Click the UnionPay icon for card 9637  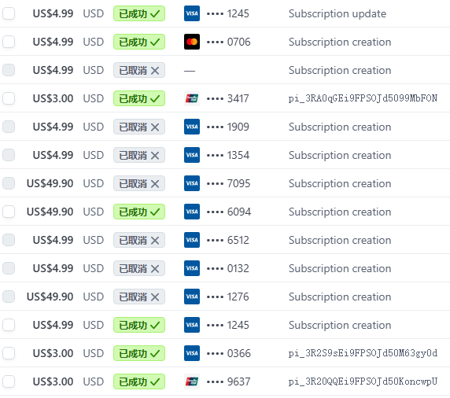click(x=192, y=381)
